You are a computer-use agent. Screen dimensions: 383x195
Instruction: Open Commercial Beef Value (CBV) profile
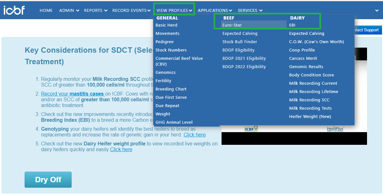pyautogui.click(x=179, y=61)
